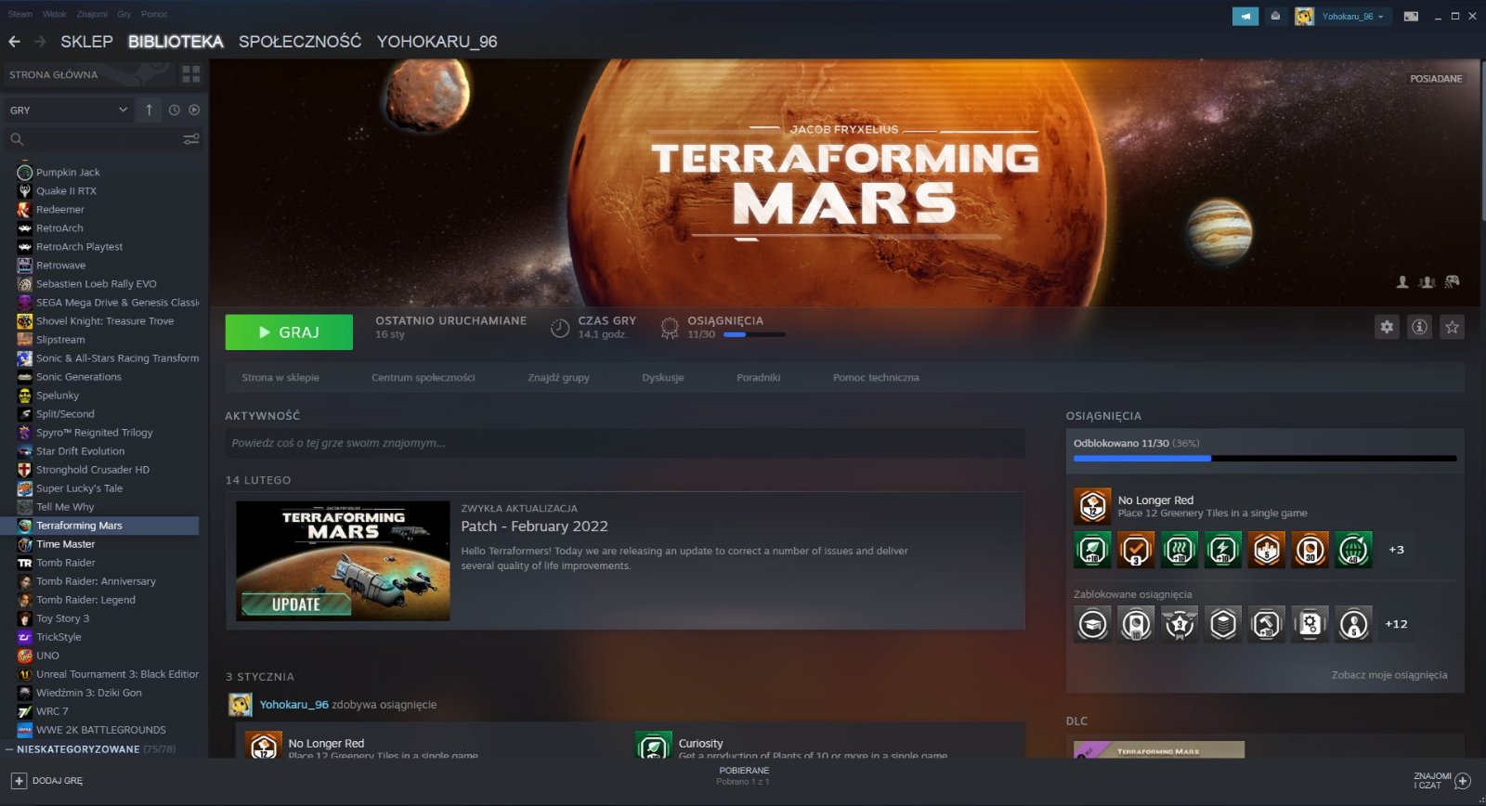
Task: Click the first unlocked green achievement icon
Action: tap(1092, 550)
